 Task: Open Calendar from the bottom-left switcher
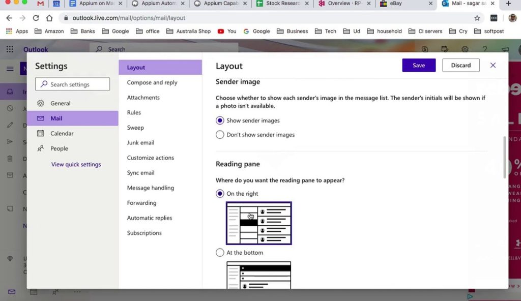pos(34,292)
